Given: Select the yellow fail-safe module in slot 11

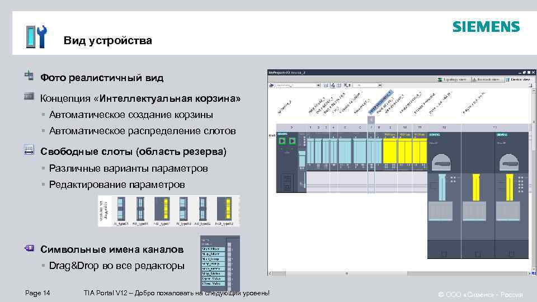Looking at the screenshot, I should point(420,150).
